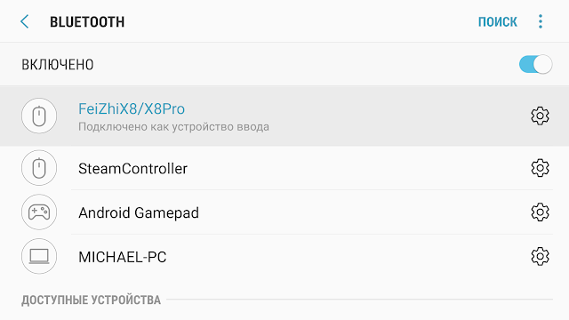Select the FeiZhiX8/X8Pro device name
The width and height of the screenshot is (569, 320).
132,108
